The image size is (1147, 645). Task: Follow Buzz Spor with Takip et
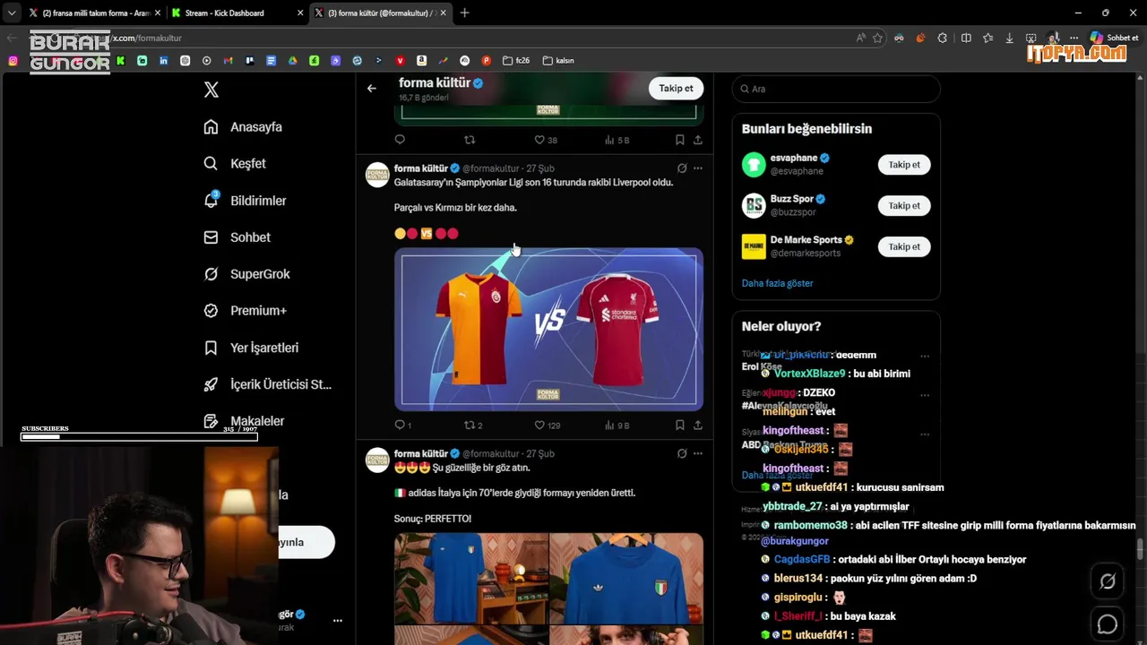(x=904, y=206)
